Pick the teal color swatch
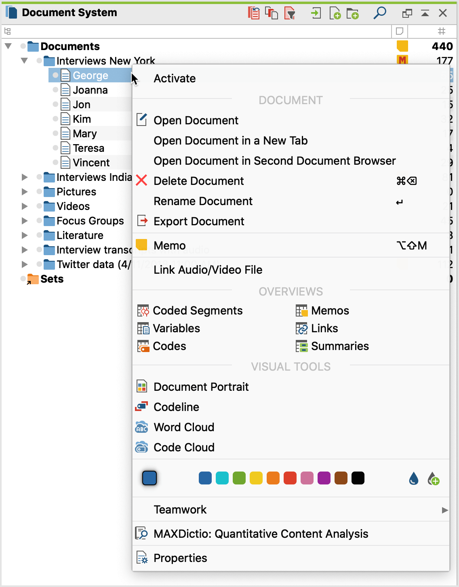 (x=222, y=478)
